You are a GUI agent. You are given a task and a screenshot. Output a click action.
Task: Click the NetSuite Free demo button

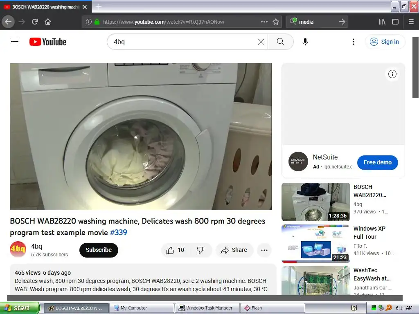[378, 162]
